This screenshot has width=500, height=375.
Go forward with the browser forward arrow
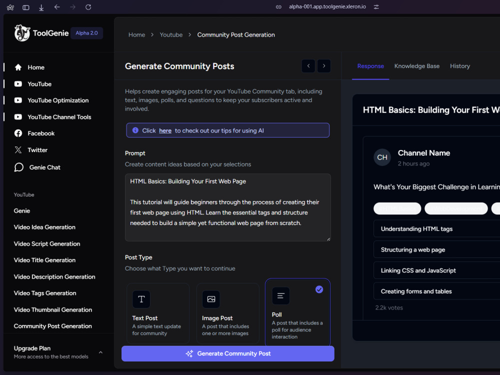[72, 7]
